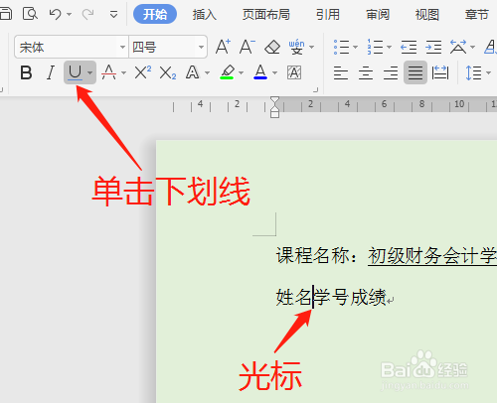Expand the font size dropdown arrow
The width and height of the screenshot is (497, 403).
point(201,47)
